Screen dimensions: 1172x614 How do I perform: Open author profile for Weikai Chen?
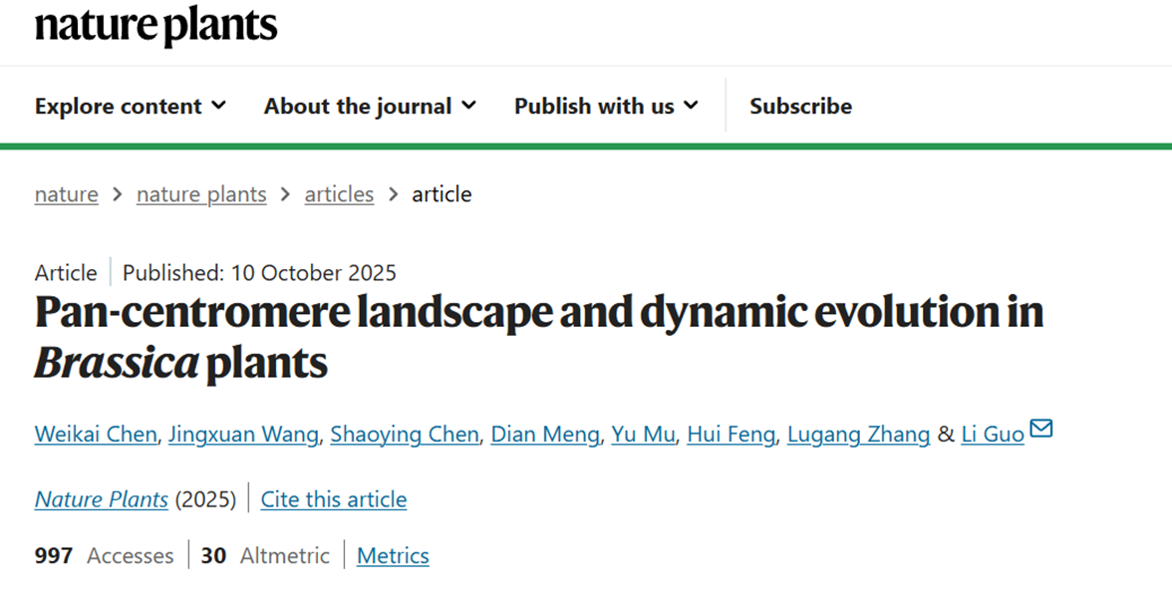click(x=95, y=434)
